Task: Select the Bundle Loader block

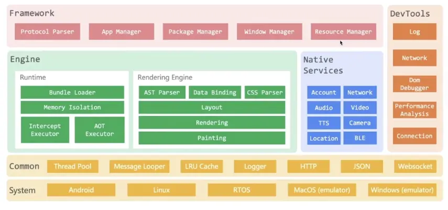Action: click(x=72, y=92)
